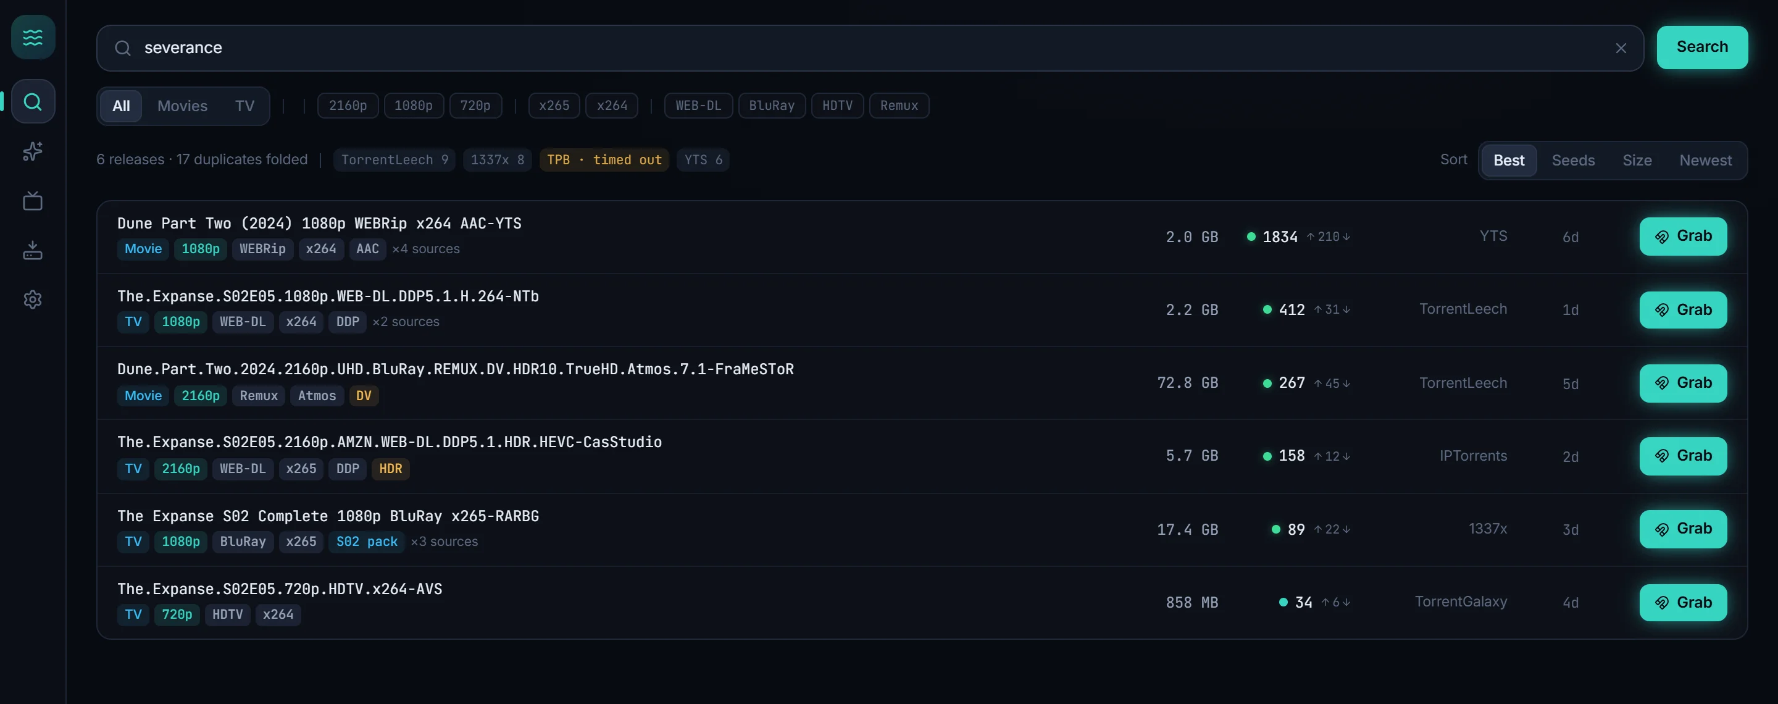
Task: Click '×4 sources' on Dune YTS row
Action: click(x=426, y=249)
